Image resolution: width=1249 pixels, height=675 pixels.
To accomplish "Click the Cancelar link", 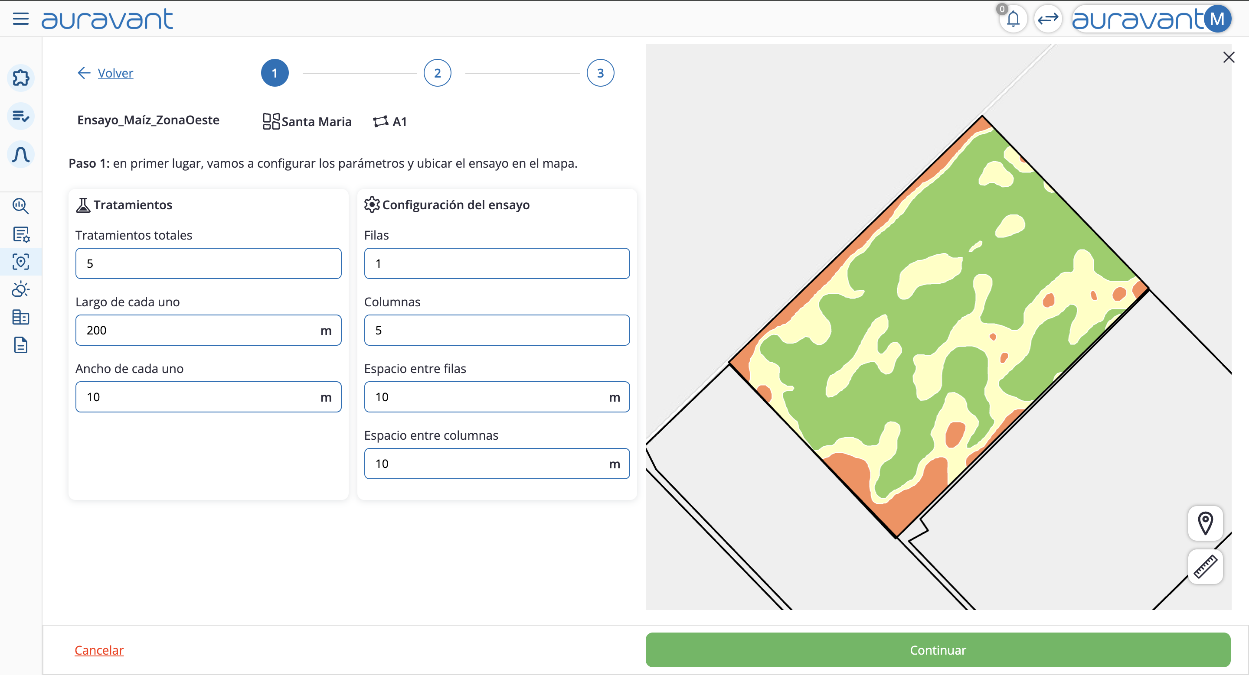I will click(x=99, y=650).
